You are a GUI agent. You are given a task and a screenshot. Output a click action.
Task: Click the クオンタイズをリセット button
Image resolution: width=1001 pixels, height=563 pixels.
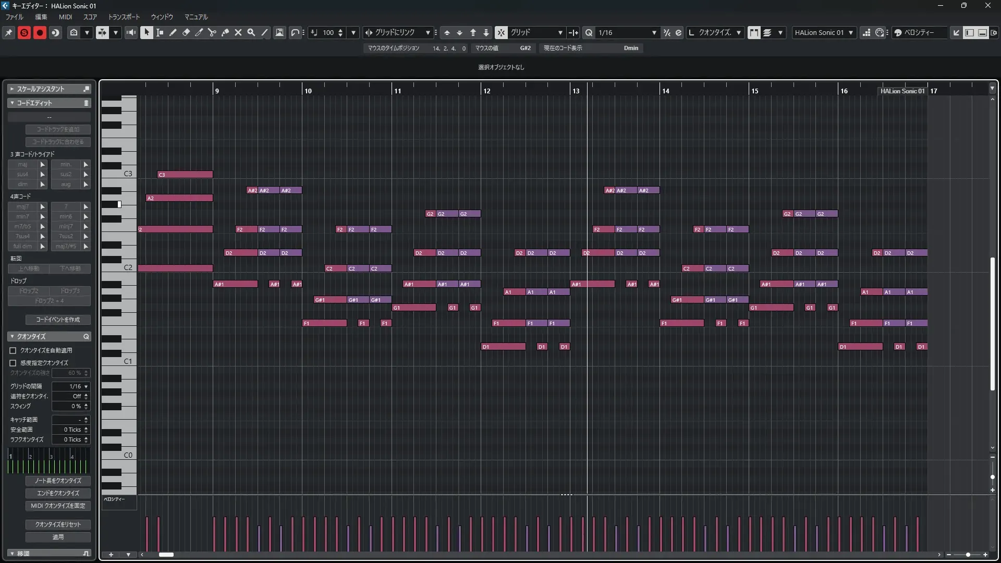pyautogui.click(x=58, y=524)
